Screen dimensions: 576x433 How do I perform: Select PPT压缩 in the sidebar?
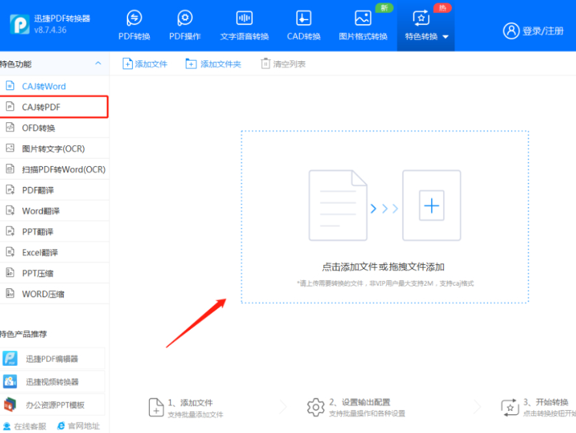click(x=55, y=273)
